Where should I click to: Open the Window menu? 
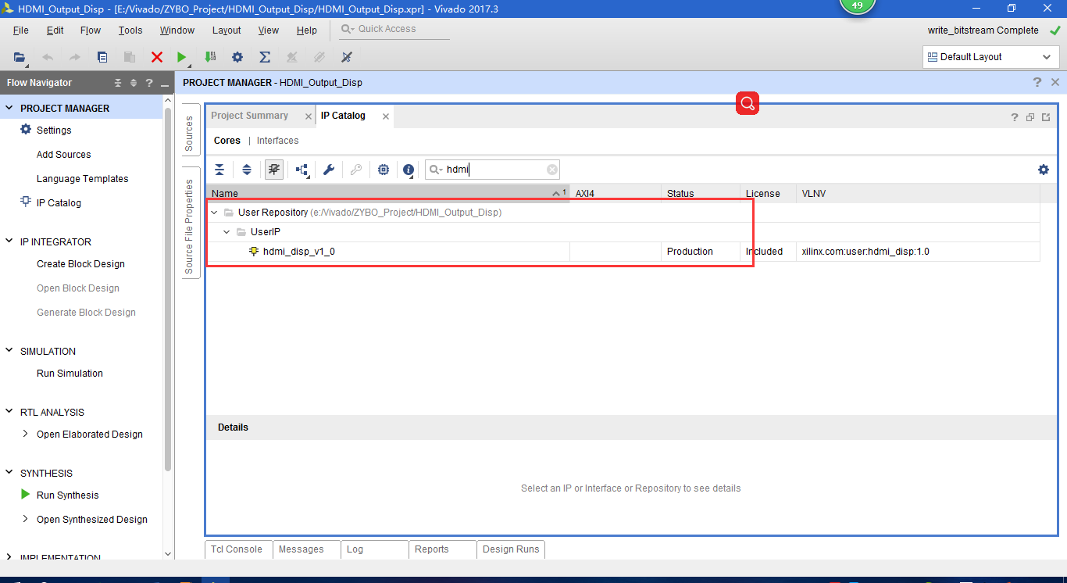point(177,30)
